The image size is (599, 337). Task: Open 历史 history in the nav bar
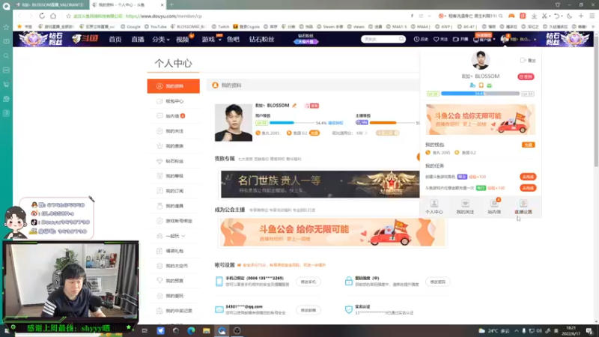421,40
